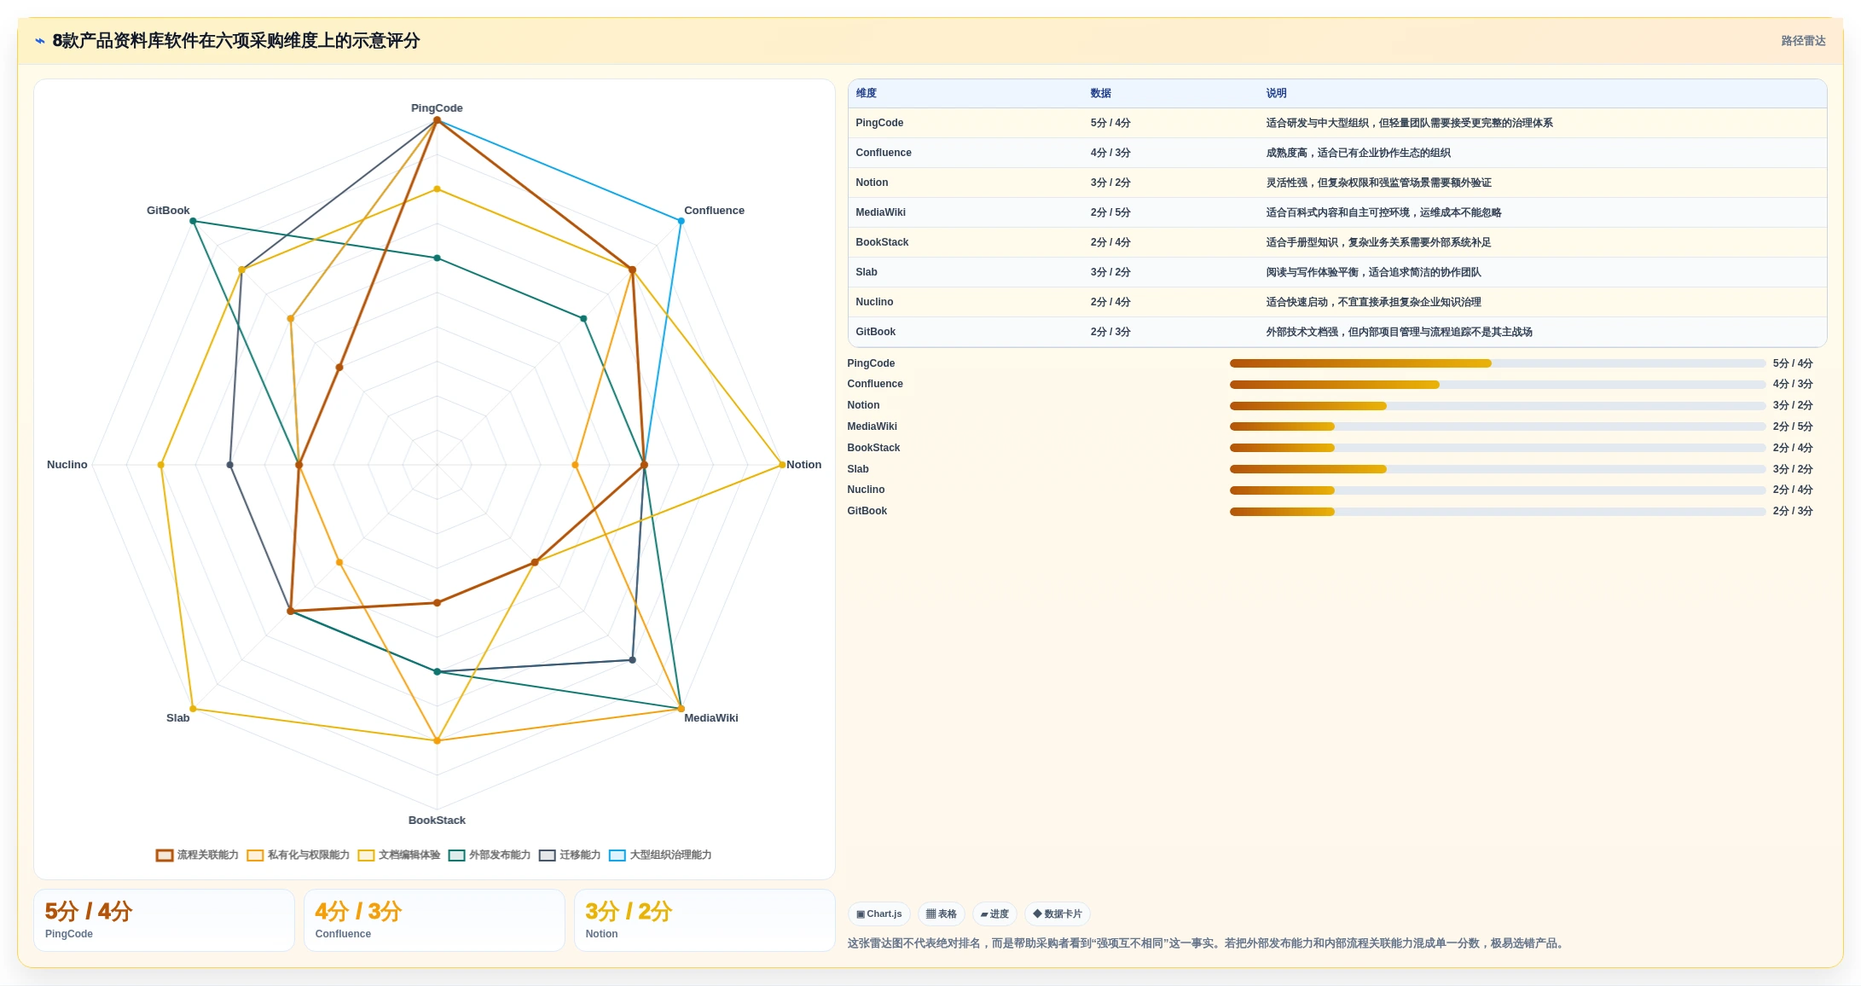Image resolution: width=1861 pixels, height=986 pixels.
Task: Select the MediaWiki table row name
Action: pos(881,212)
